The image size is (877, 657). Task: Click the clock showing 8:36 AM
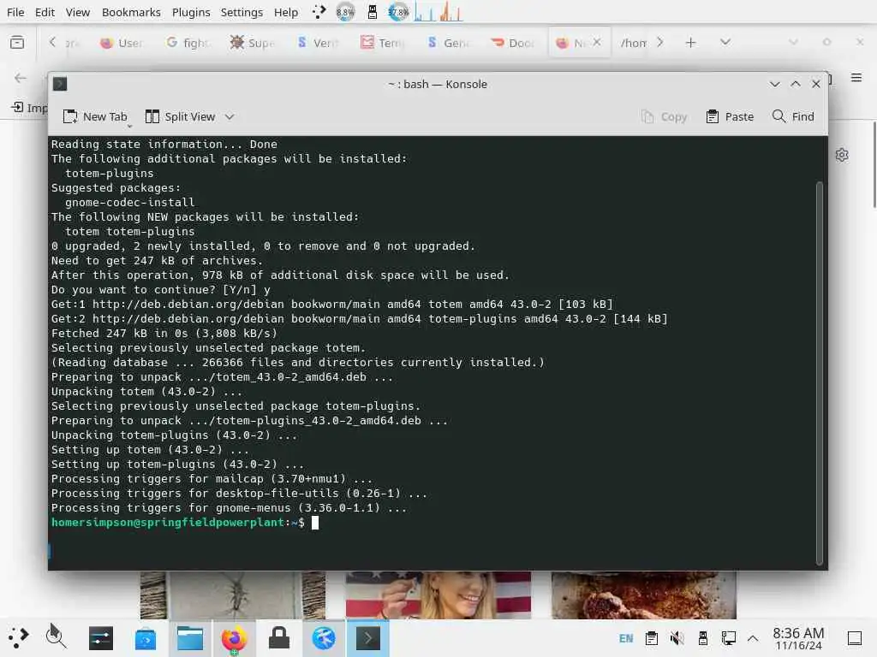tap(798, 638)
